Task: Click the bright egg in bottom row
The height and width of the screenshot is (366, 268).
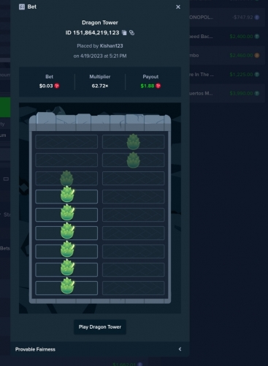Action: [x=67, y=286]
